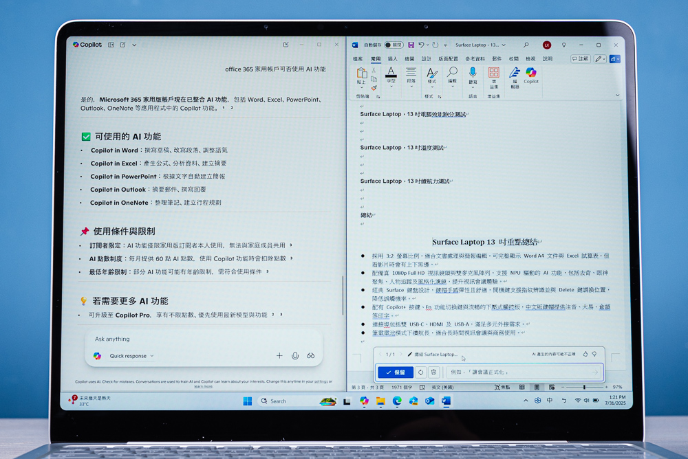Click the zoom in plus in Word's status bar
Viewport: 688px width, 459px height.
click(x=606, y=387)
